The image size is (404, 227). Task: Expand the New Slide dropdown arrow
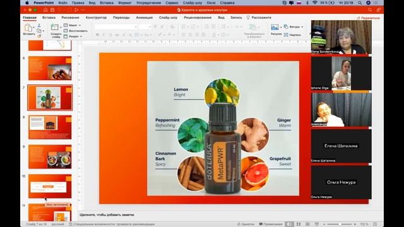(61, 27)
